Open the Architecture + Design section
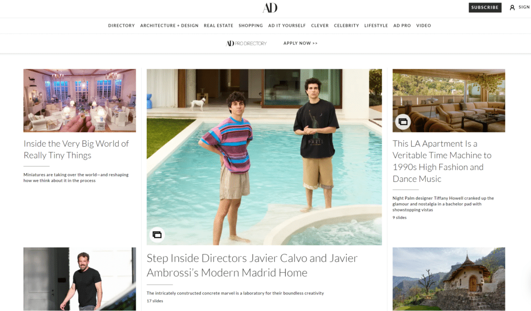The height and width of the screenshot is (311, 531). click(x=170, y=26)
